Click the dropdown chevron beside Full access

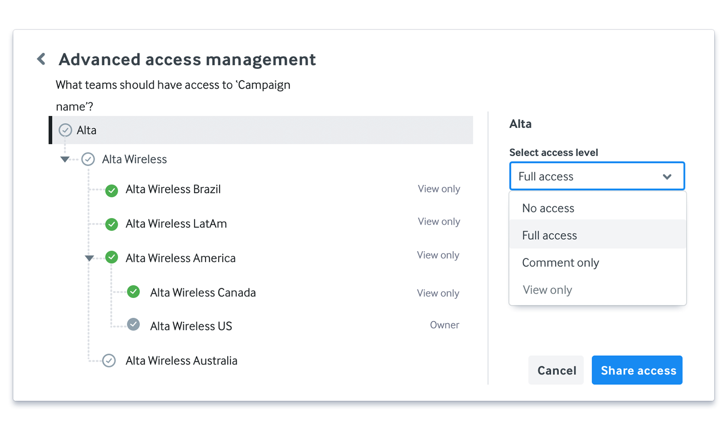tap(667, 176)
